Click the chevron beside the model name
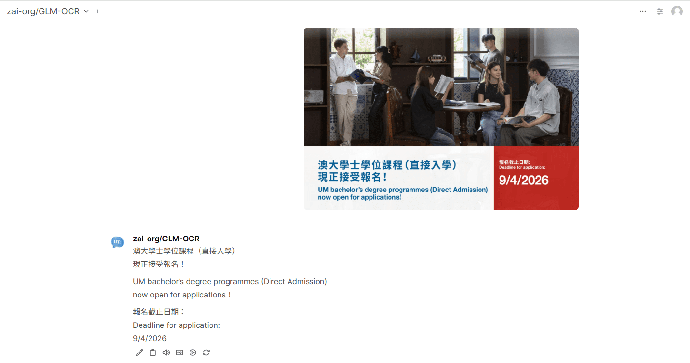690x363 pixels. click(86, 11)
